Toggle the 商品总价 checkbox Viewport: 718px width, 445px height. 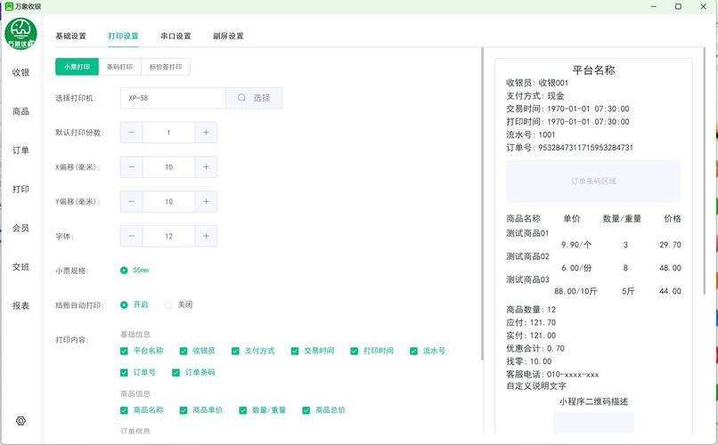(306, 410)
